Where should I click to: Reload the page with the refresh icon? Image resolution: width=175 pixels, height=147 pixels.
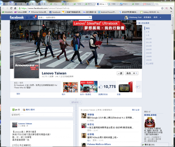11,8
